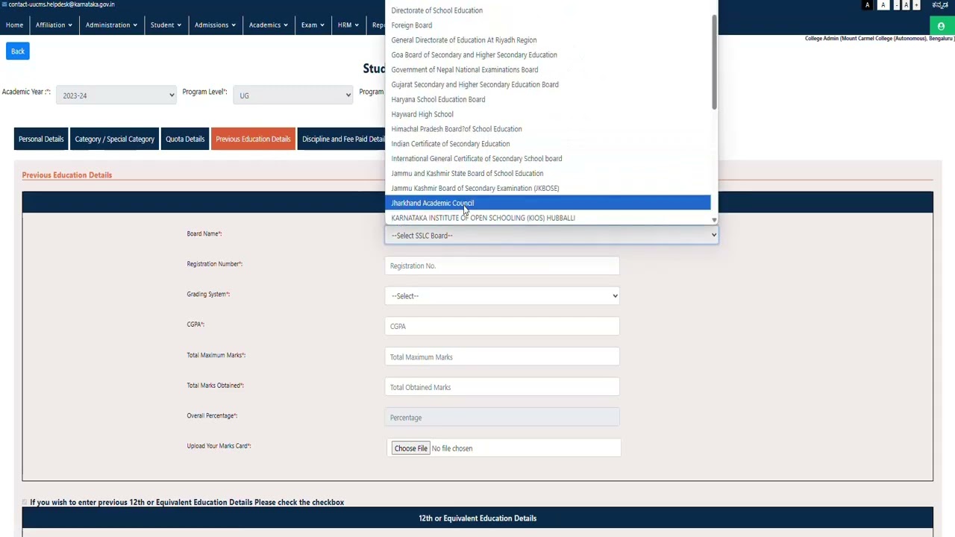Switch to Category / Special Category tab

tap(114, 139)
